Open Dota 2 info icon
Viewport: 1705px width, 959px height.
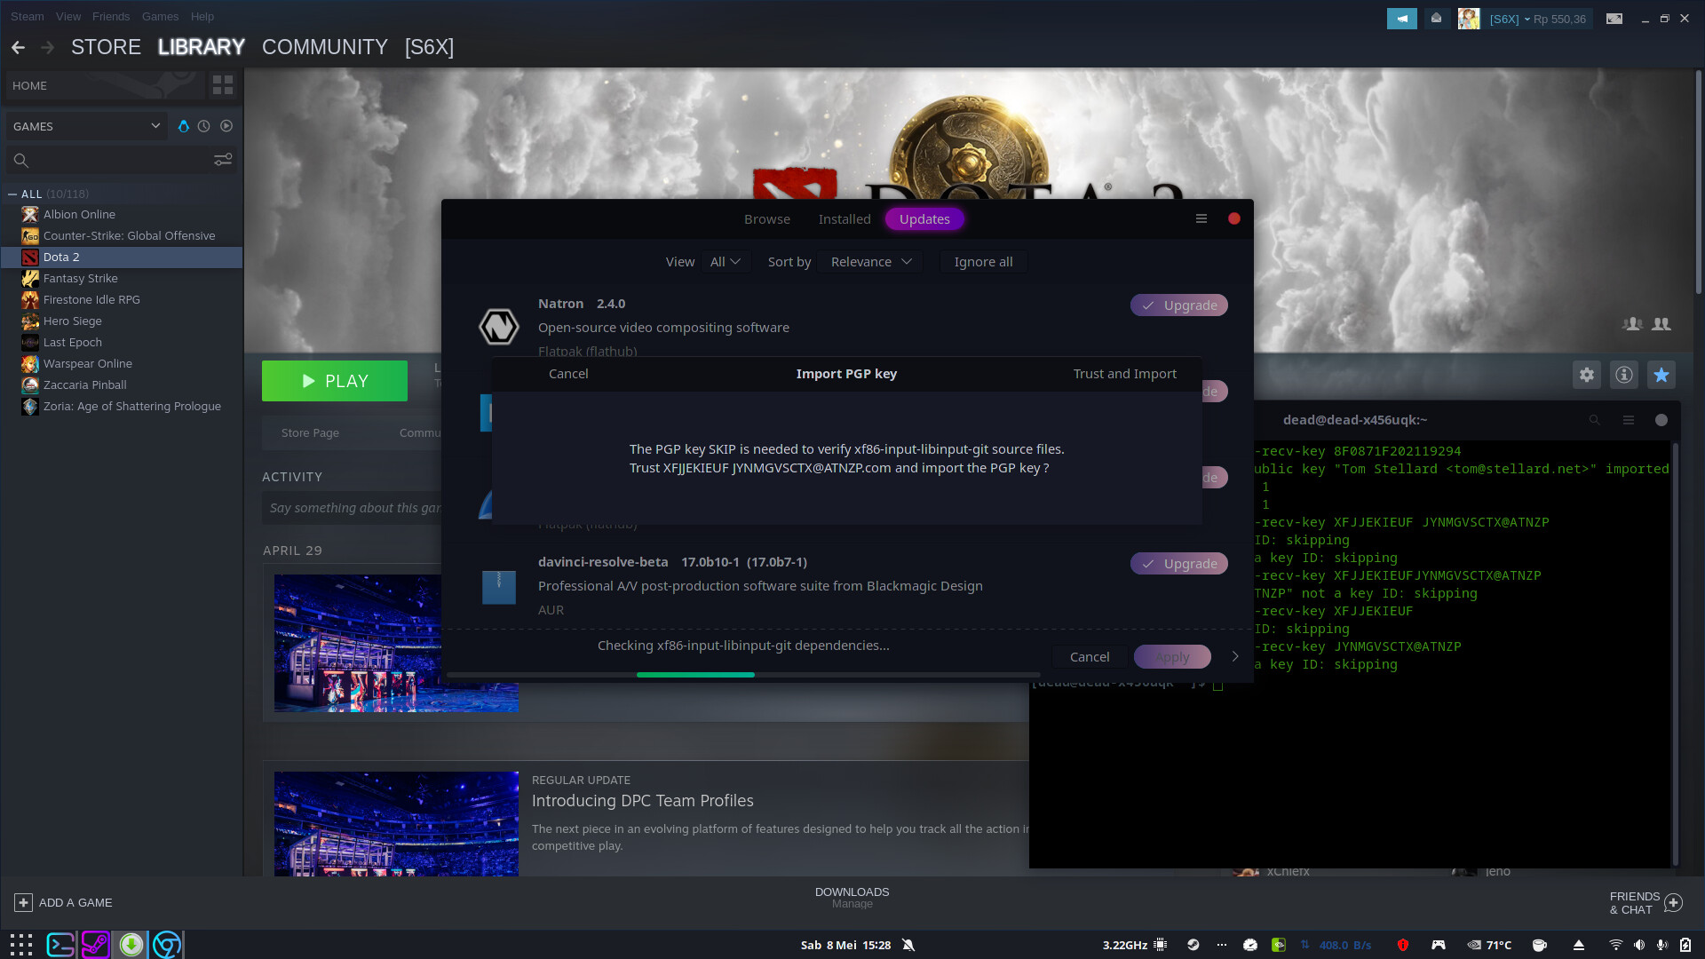click(1624, 375)
